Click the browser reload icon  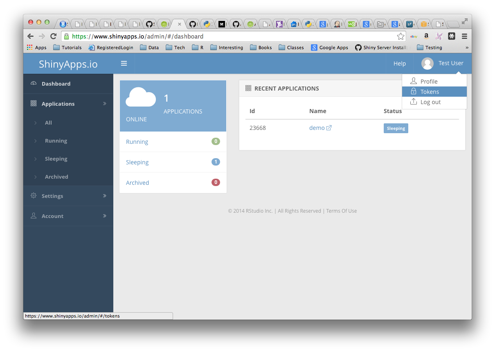[x=53, y=36]
